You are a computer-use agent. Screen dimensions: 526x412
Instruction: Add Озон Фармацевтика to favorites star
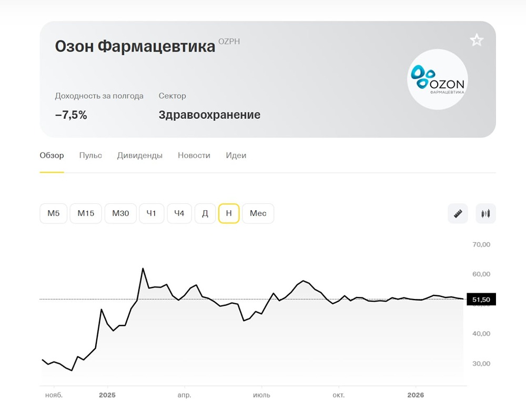(x=477, y=40)
